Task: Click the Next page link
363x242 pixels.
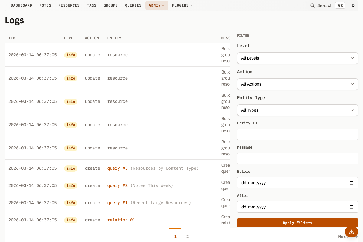Action: [343, 237]
